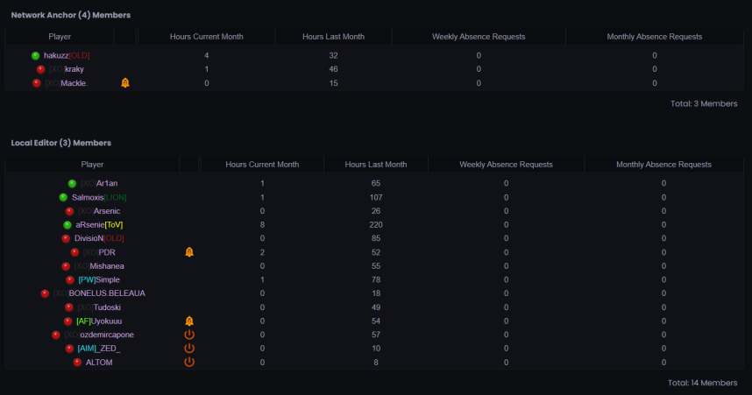The height and width of the screenshot is (395, 752).
Task: Click the red status dot for [PW]Simple
Action: pos(70,280)
